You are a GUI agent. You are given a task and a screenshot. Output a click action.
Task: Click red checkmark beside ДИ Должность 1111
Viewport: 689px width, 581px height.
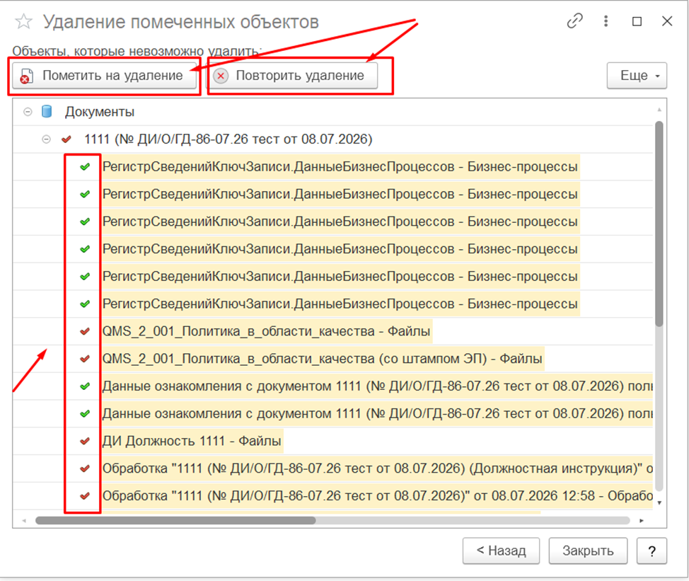[x=85, y=441]
